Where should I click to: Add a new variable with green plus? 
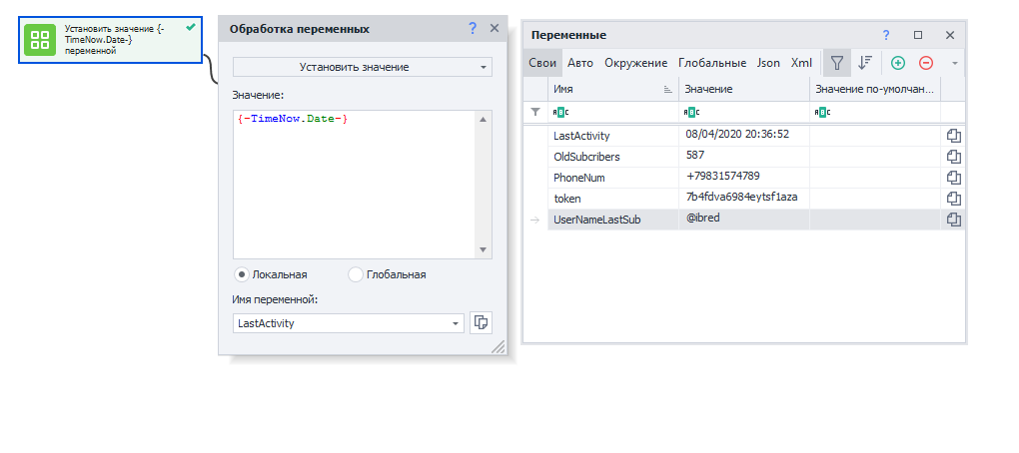[x=897, y=63]
